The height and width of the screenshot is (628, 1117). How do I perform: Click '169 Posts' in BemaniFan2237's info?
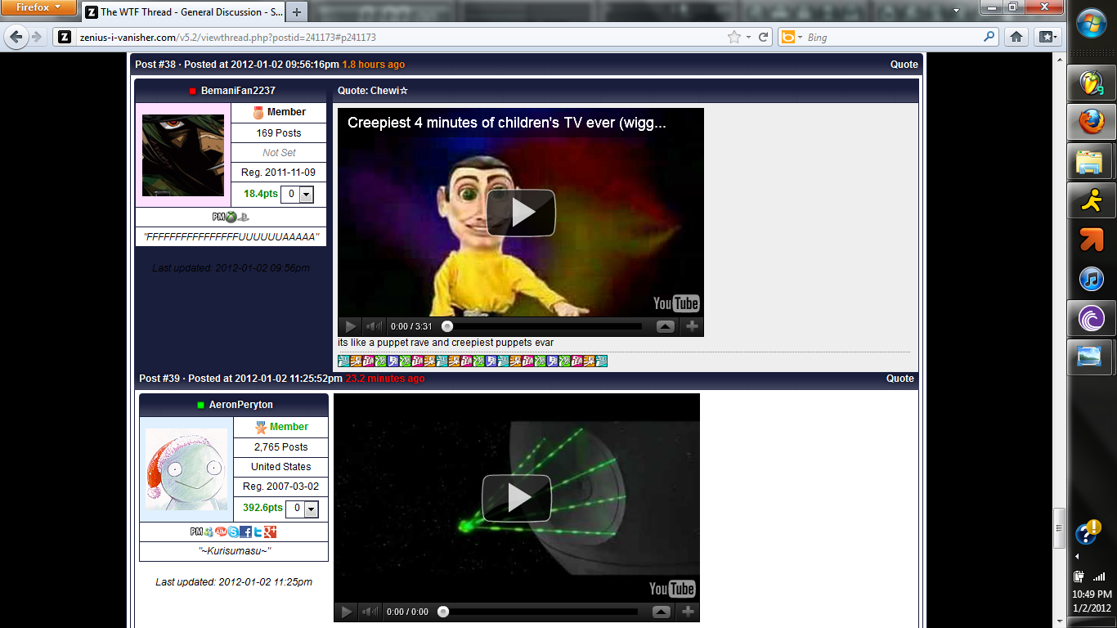[x=279, y=133]
